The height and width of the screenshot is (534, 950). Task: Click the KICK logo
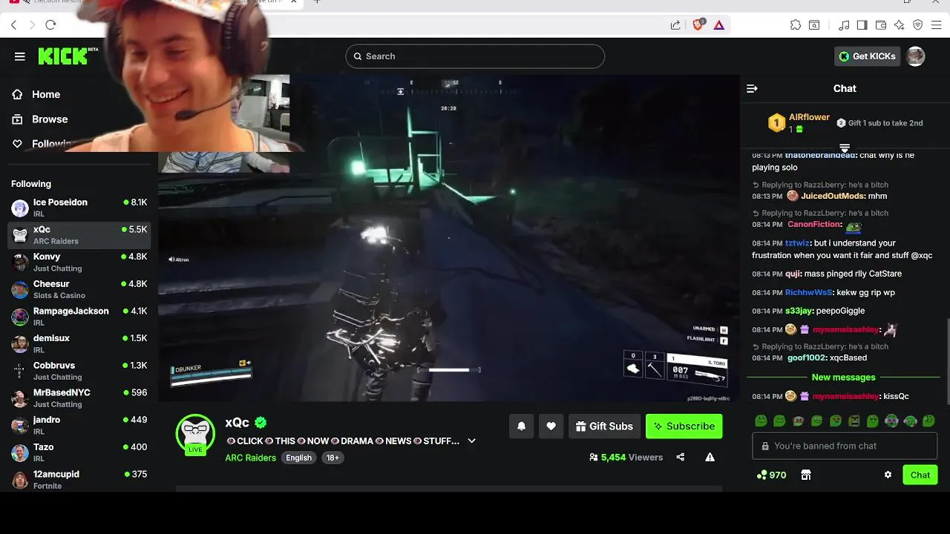point(68,56)
